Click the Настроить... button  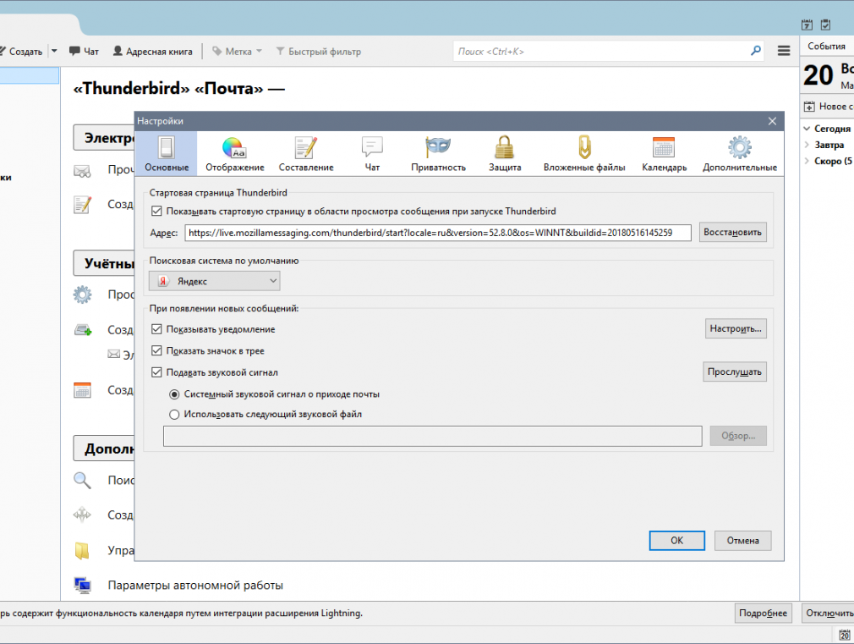(x=736, y=329)
